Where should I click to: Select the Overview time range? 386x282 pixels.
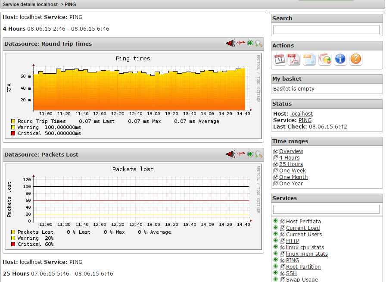pyautogui.click(x=292, y=151)
